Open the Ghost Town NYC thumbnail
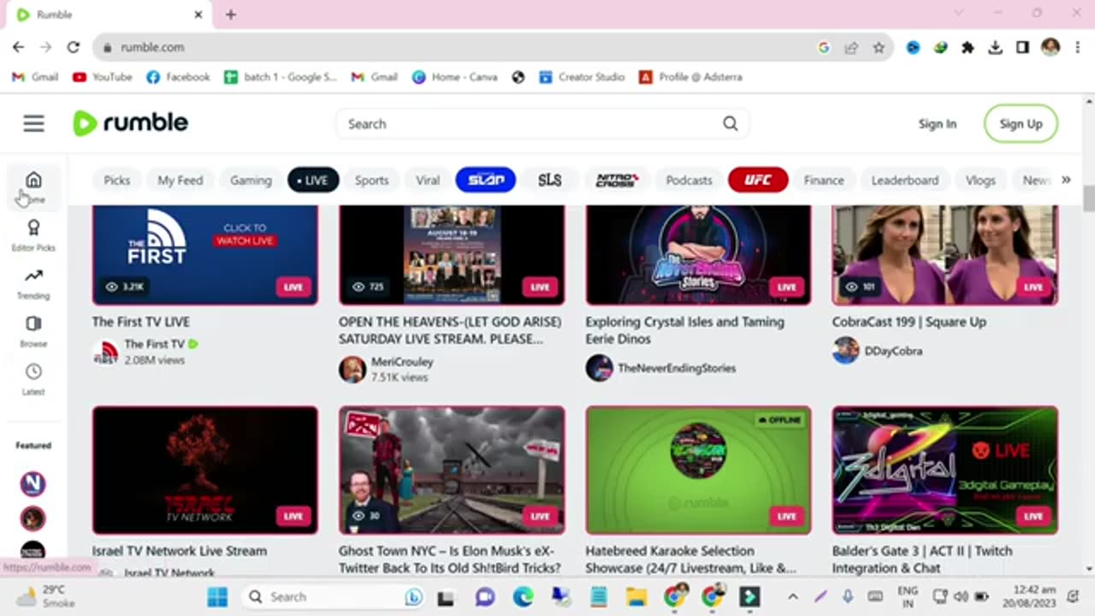The image size is (1095, 616). click(452, 471)
